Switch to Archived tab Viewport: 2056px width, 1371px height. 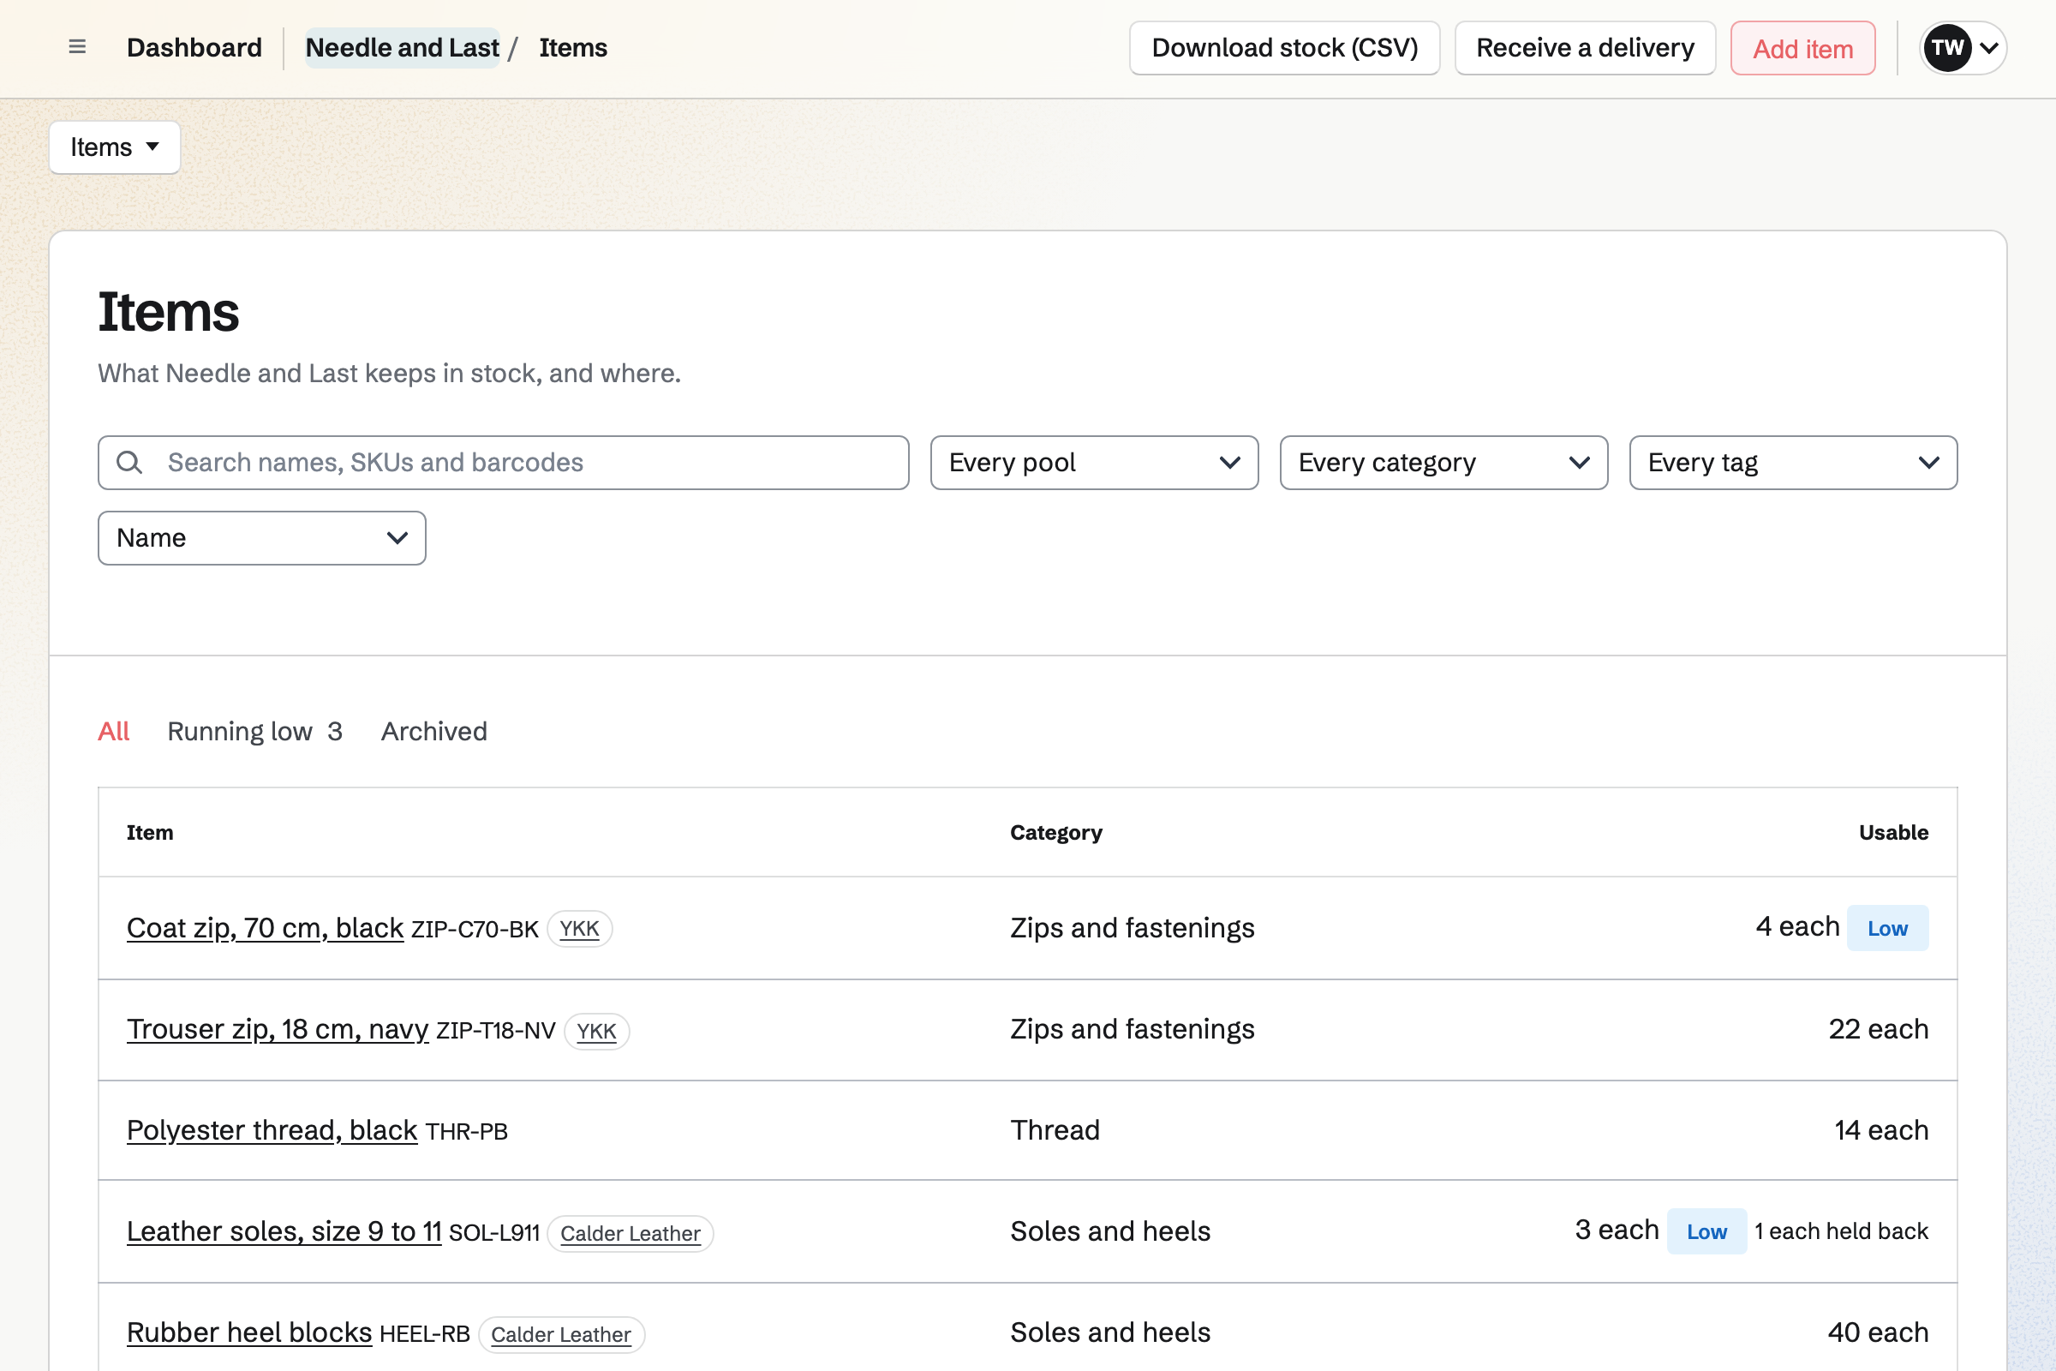pyautogui.click(x=433, y=731)
